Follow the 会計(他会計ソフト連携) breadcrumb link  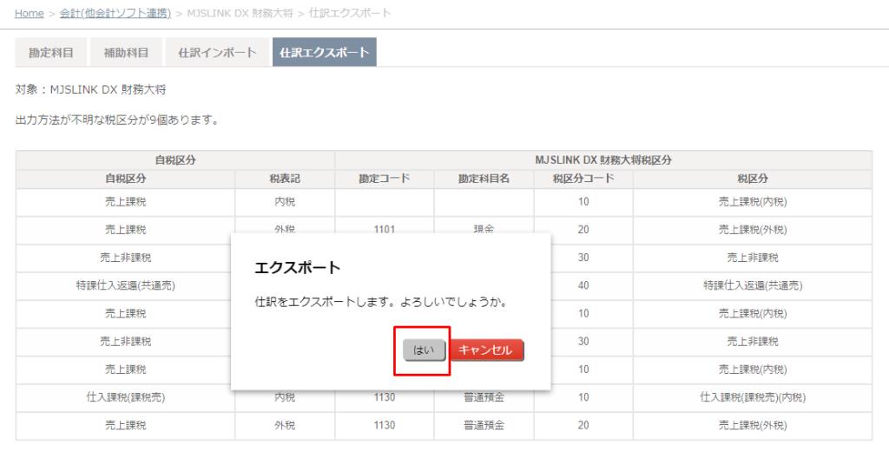click(115, 13)
